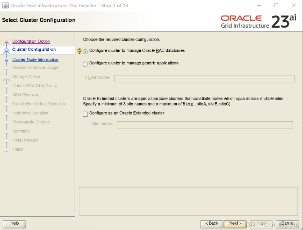Viewport: 303px width, 230px height.
Task: Open the Cluster Node Information step link
Action: click(35, 59)
